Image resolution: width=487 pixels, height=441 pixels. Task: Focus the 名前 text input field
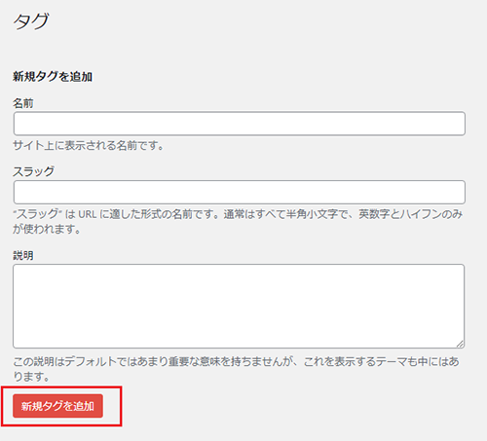(x=240, y=124)
